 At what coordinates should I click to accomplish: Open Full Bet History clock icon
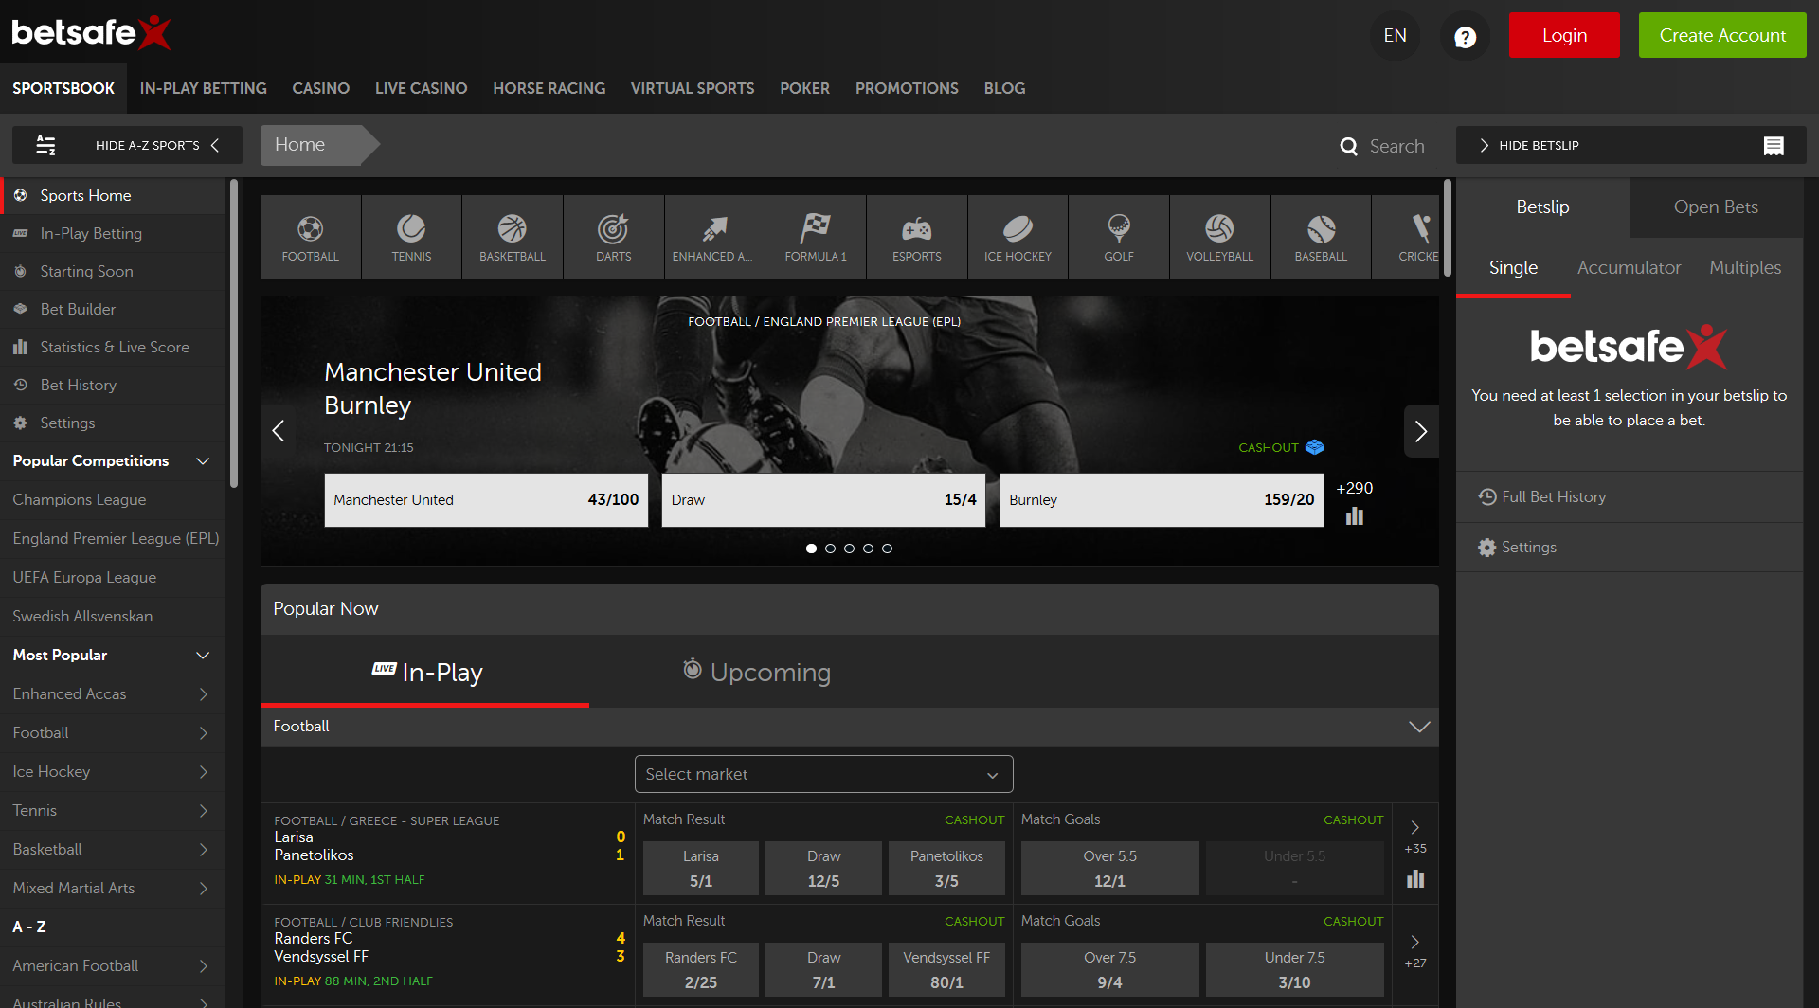[1487, 497]
